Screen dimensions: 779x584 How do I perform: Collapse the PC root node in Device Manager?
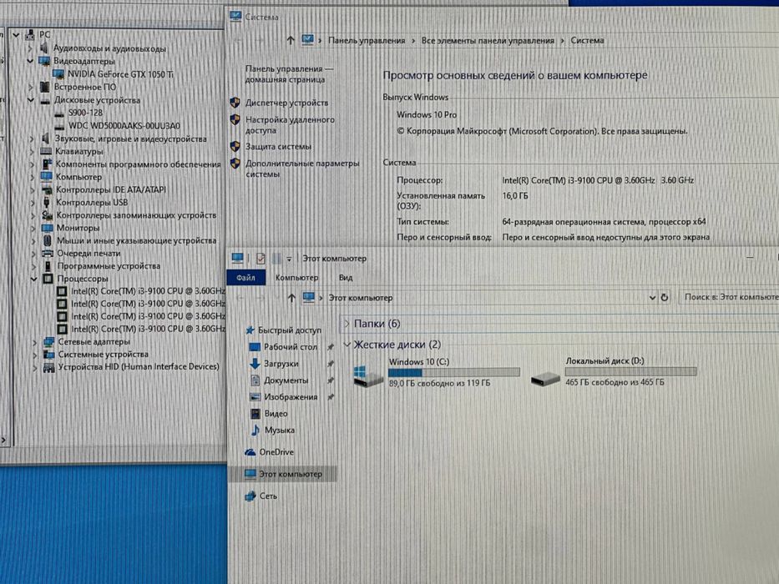click(16, 35)
